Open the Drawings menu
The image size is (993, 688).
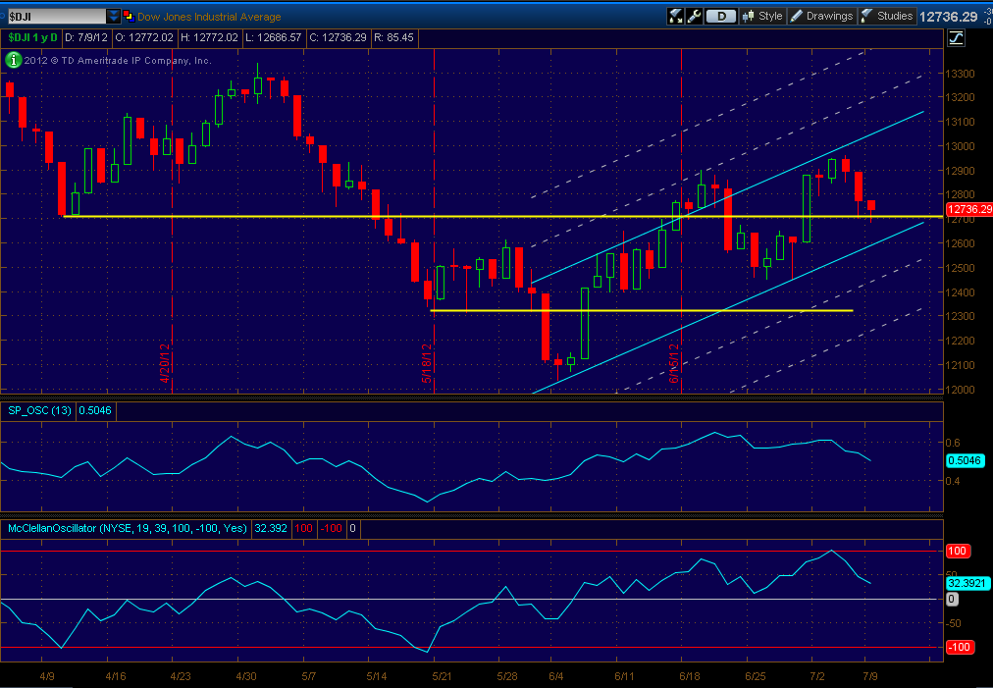[822, 17]
